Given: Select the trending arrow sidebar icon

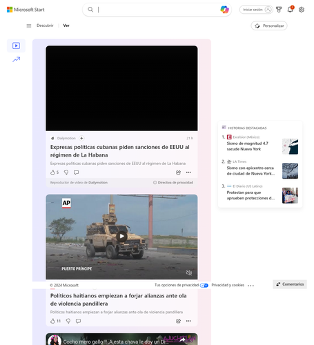Looking at the screenshot, I should pos(16,59).
